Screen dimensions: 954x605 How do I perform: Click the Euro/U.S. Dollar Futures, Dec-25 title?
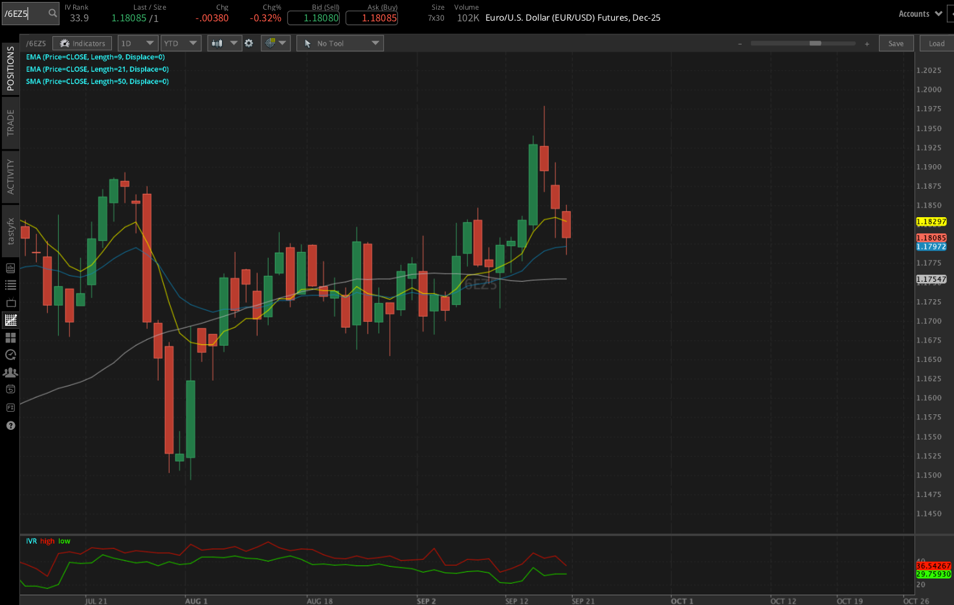(x=573, y=17)
